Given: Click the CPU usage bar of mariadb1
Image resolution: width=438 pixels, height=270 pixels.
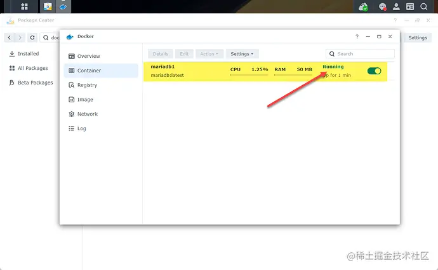Looking at the screenshot, I should click(x=249, y=75).
